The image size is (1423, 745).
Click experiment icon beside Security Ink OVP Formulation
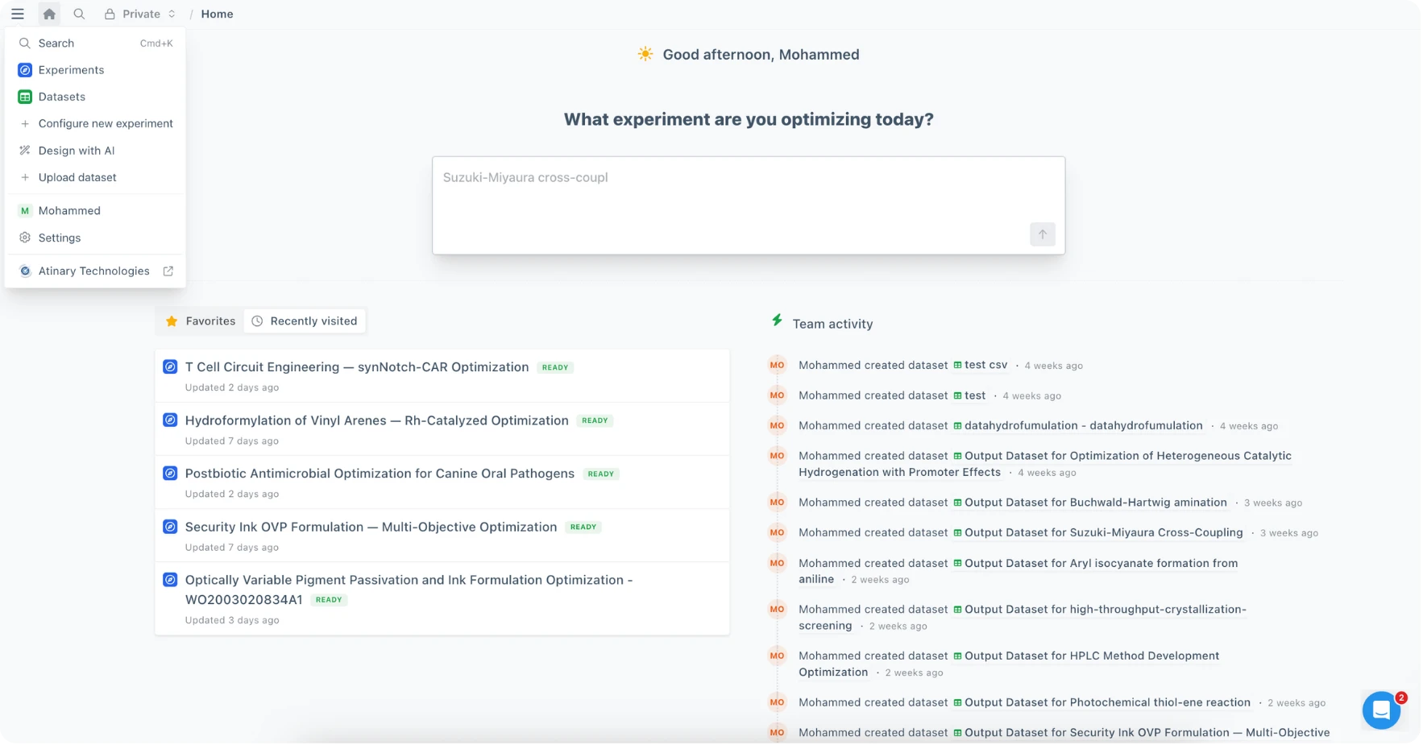click(170, 527)
